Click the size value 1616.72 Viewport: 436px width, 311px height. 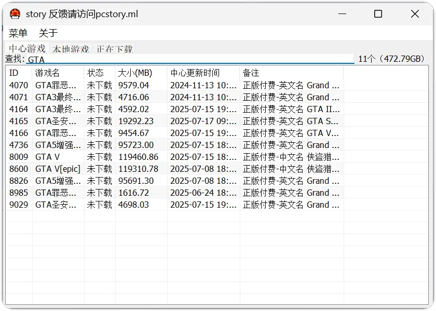coord(134,193)
